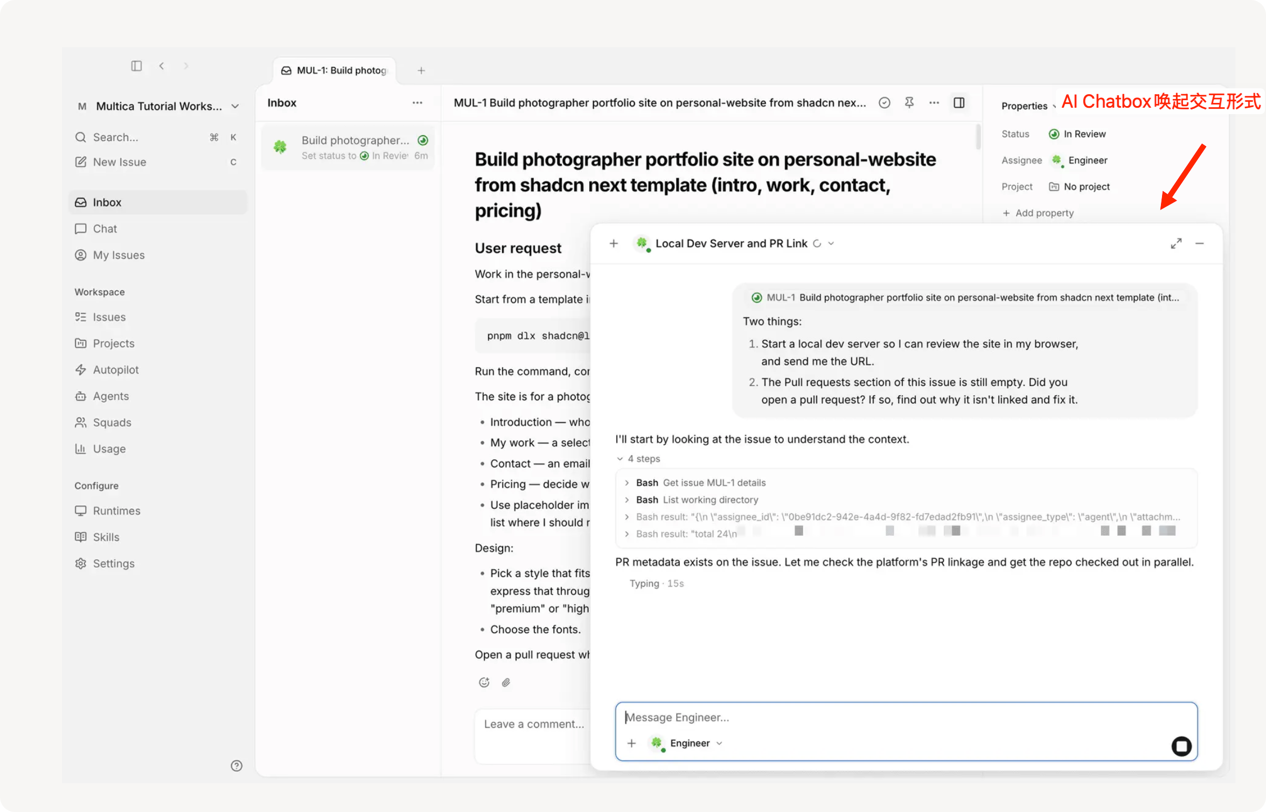This screenshot has height=812, width=1266.
Task: Click the help question mark icon
Action: tap(236, 766)
